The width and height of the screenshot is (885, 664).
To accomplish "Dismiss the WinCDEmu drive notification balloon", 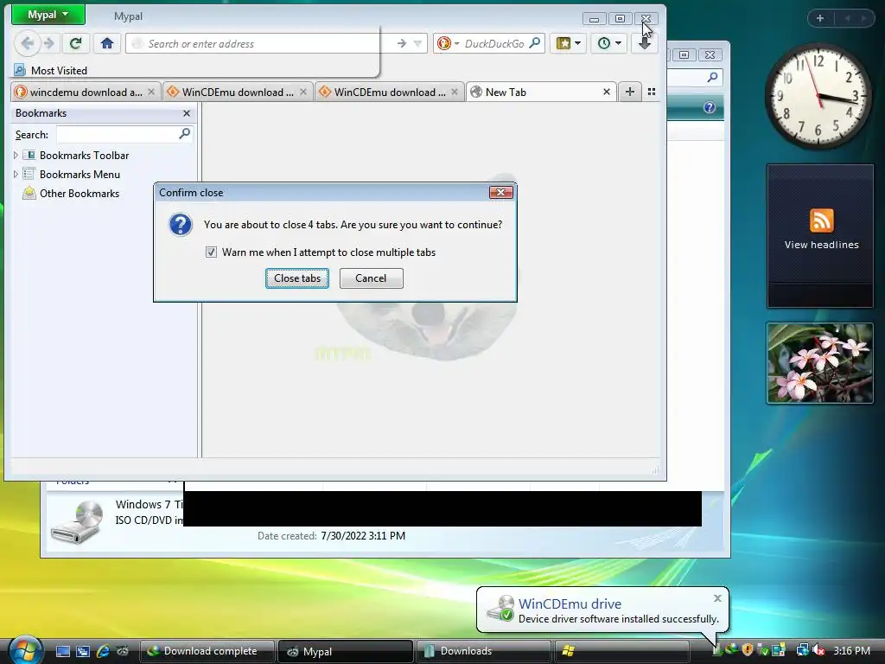I will (717, 598).
